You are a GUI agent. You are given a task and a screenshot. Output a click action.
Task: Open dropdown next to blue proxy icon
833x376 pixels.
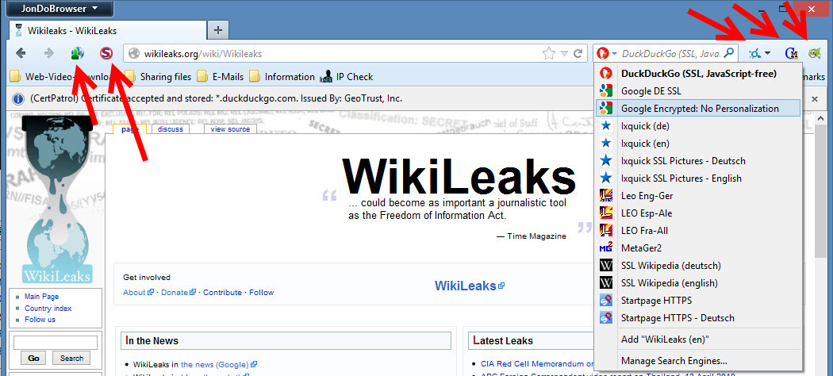(767, 54)
